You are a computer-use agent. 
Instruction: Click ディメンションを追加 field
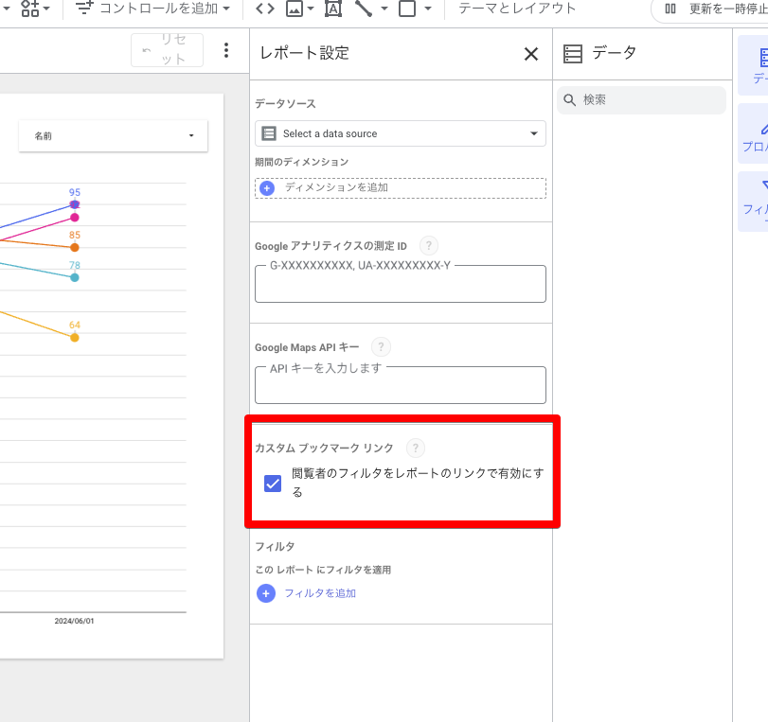(400, 188)
